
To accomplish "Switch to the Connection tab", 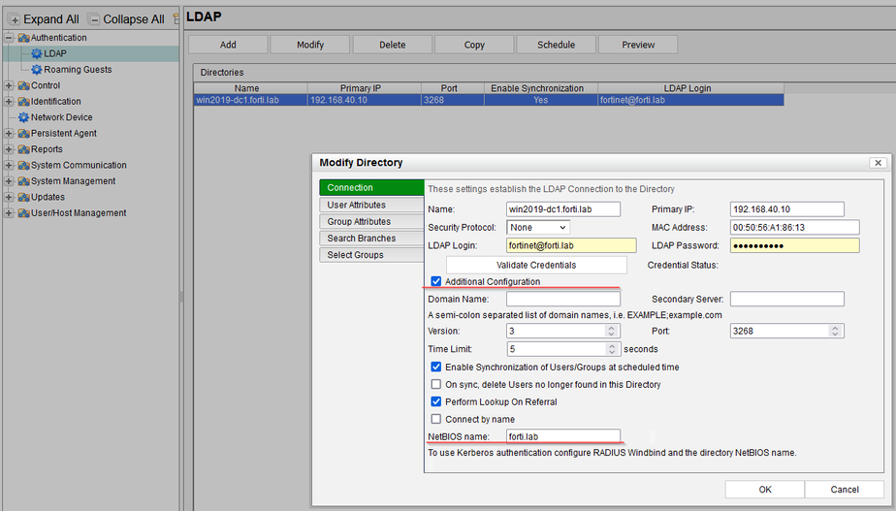I will [371, 187].
